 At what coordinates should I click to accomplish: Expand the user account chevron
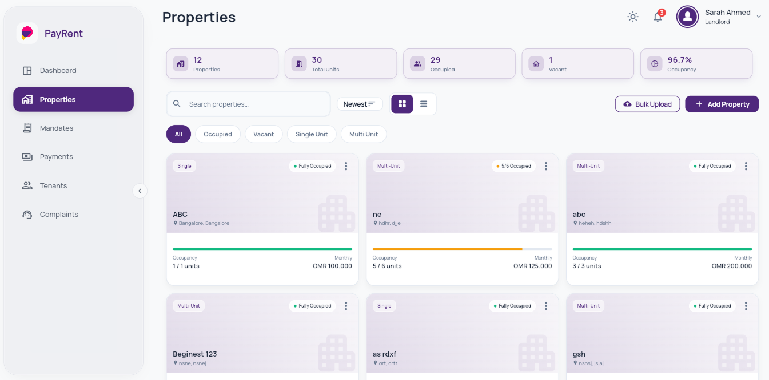759,17
